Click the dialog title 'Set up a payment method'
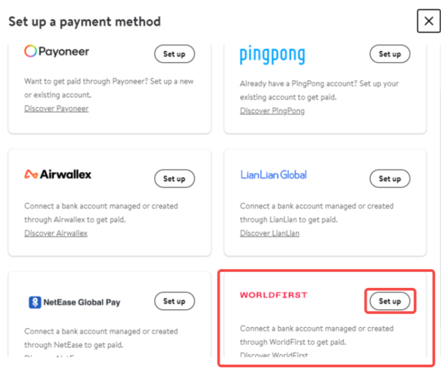 click(84, 22)
